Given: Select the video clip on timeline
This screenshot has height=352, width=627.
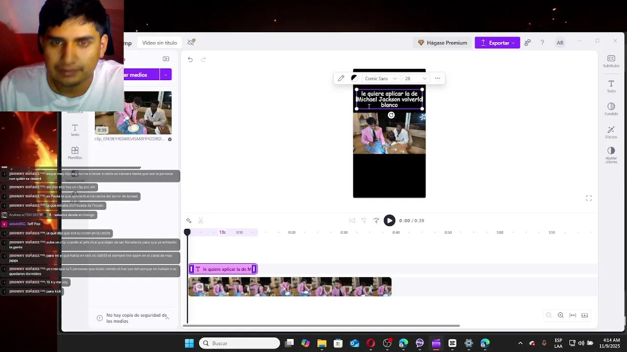Looking at the screenshot, I should click(x=290, y=287).
